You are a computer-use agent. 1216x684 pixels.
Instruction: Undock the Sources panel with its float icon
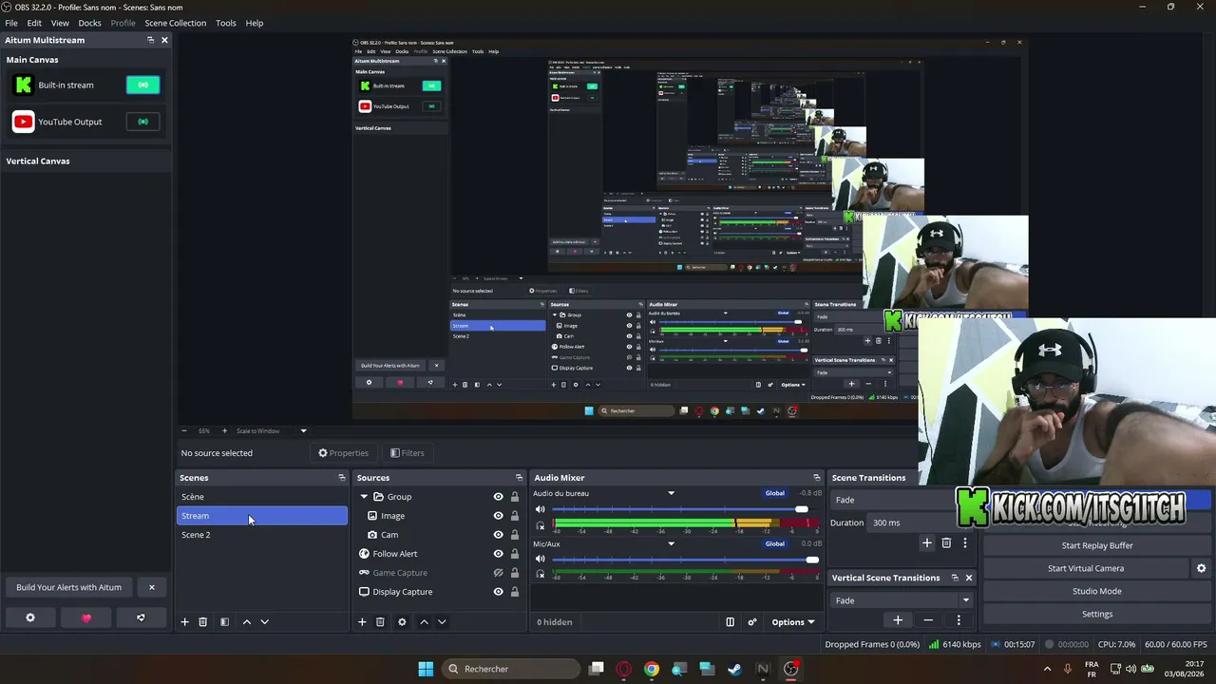(519, 478)
